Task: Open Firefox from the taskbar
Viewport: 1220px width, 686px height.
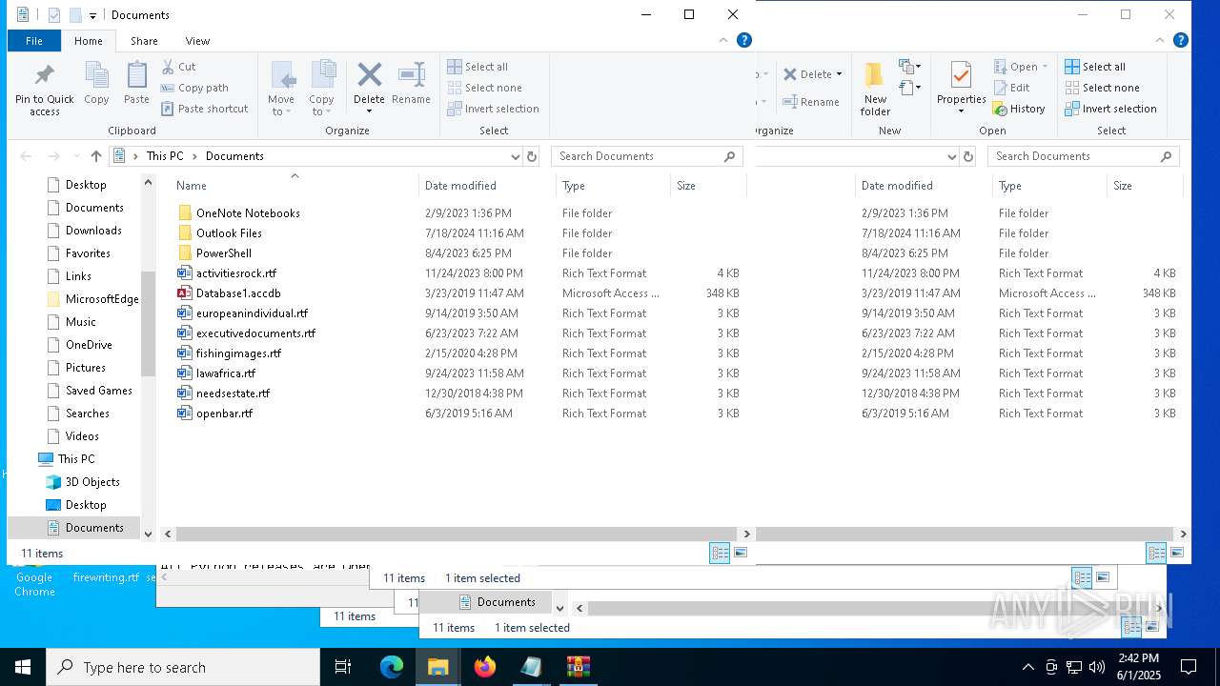Action: 485,667
